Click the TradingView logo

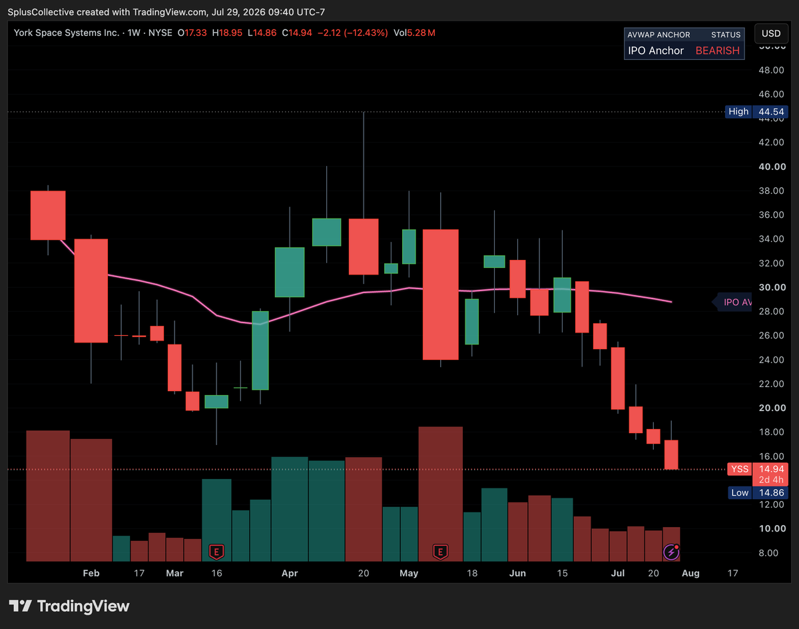tap(70, 606)
